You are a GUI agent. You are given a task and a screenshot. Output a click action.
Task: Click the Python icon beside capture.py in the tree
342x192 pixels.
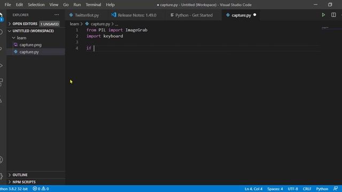[15, 52]
